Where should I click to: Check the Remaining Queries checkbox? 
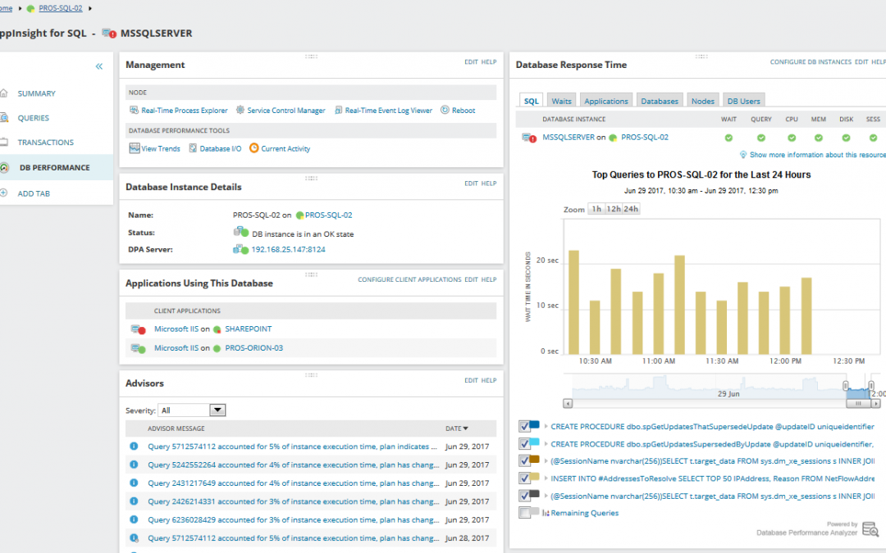pos(524,513)
